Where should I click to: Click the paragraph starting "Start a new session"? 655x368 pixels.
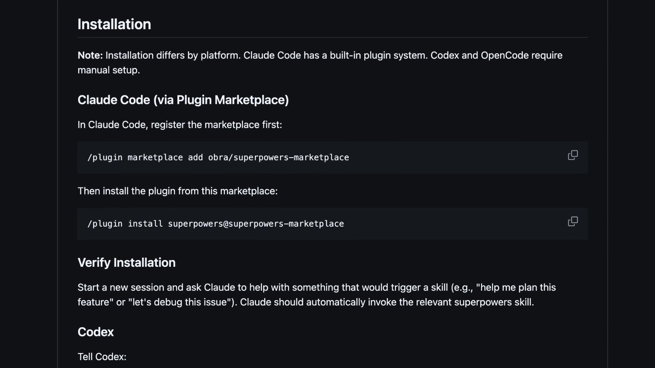(x=205, y=287)
